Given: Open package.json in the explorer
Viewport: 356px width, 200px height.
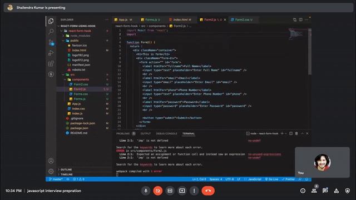Looking at the screenshot, I should [79, 128].
